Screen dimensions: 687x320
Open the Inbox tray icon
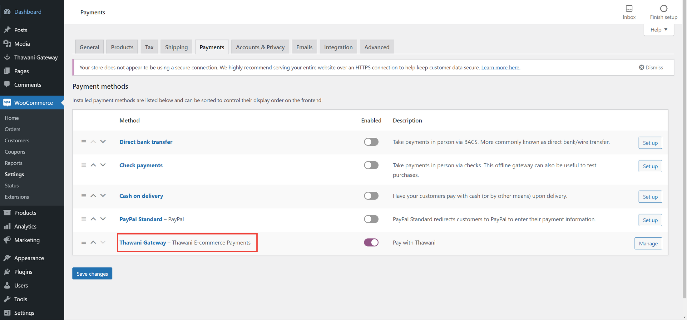point(629,8)
